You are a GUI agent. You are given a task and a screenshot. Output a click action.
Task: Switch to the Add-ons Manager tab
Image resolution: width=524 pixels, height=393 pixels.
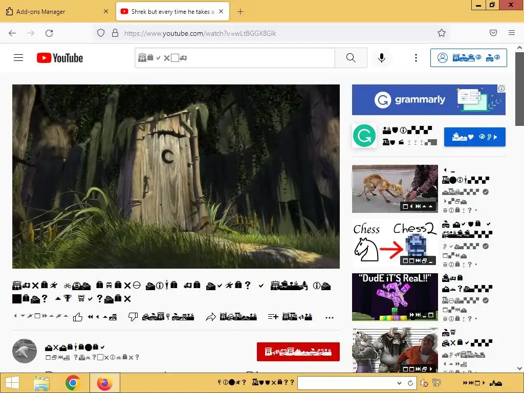tap(57, 11)
